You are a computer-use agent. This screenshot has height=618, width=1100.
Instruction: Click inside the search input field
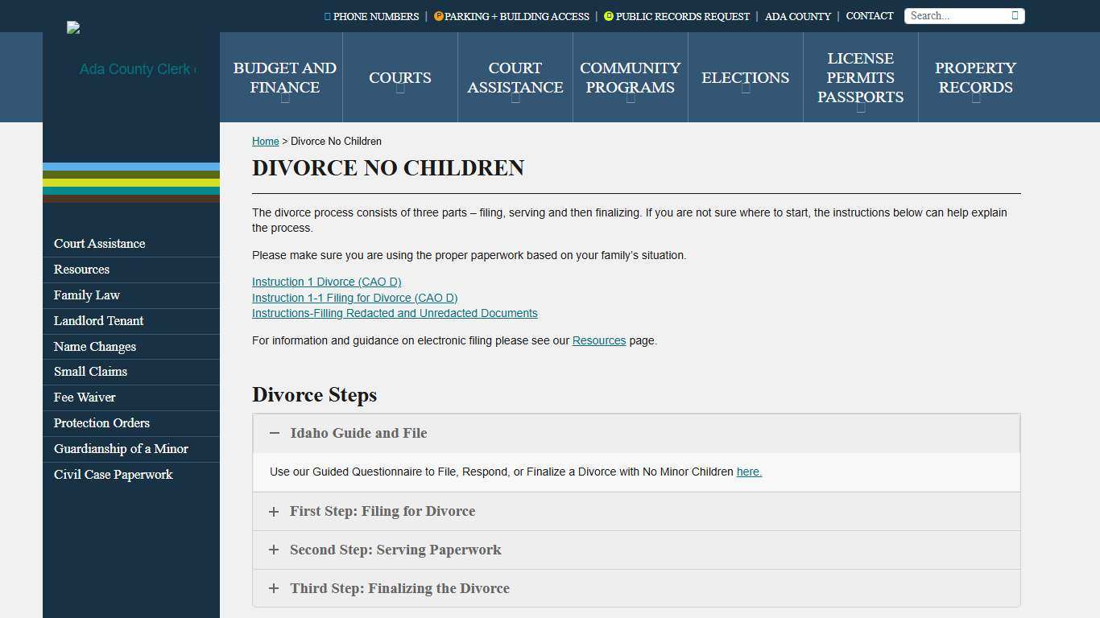[954, 15]
